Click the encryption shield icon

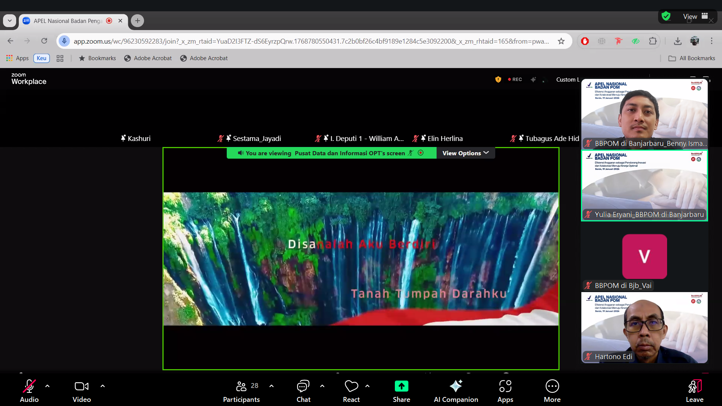click(x=498, y=79)
